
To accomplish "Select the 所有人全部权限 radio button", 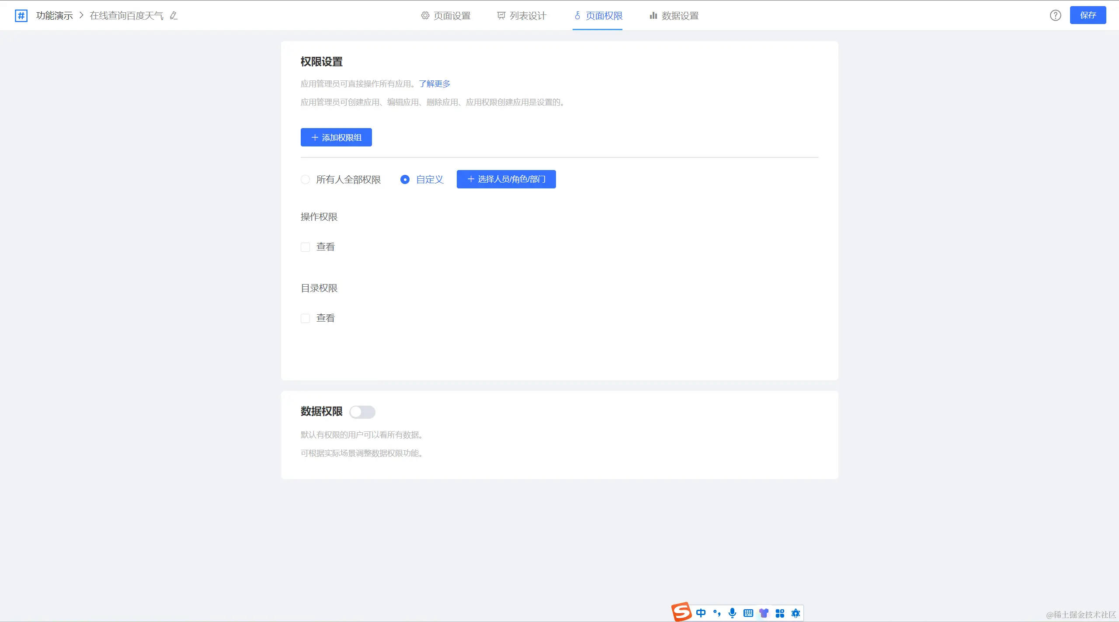I will tap(306, 180).
